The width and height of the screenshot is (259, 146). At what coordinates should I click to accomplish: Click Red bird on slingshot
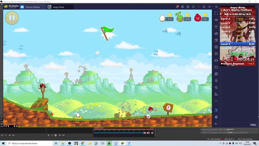(42, 86)
